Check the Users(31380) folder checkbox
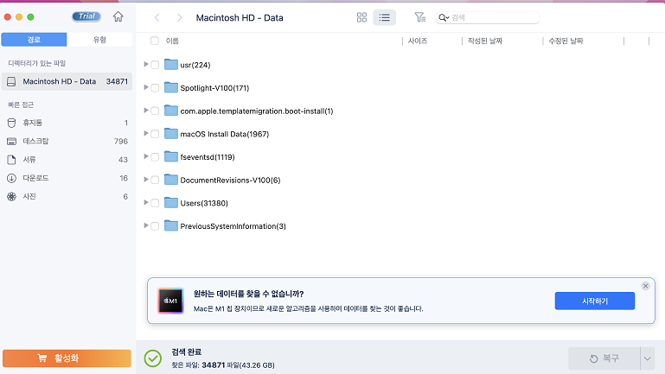 155,203
